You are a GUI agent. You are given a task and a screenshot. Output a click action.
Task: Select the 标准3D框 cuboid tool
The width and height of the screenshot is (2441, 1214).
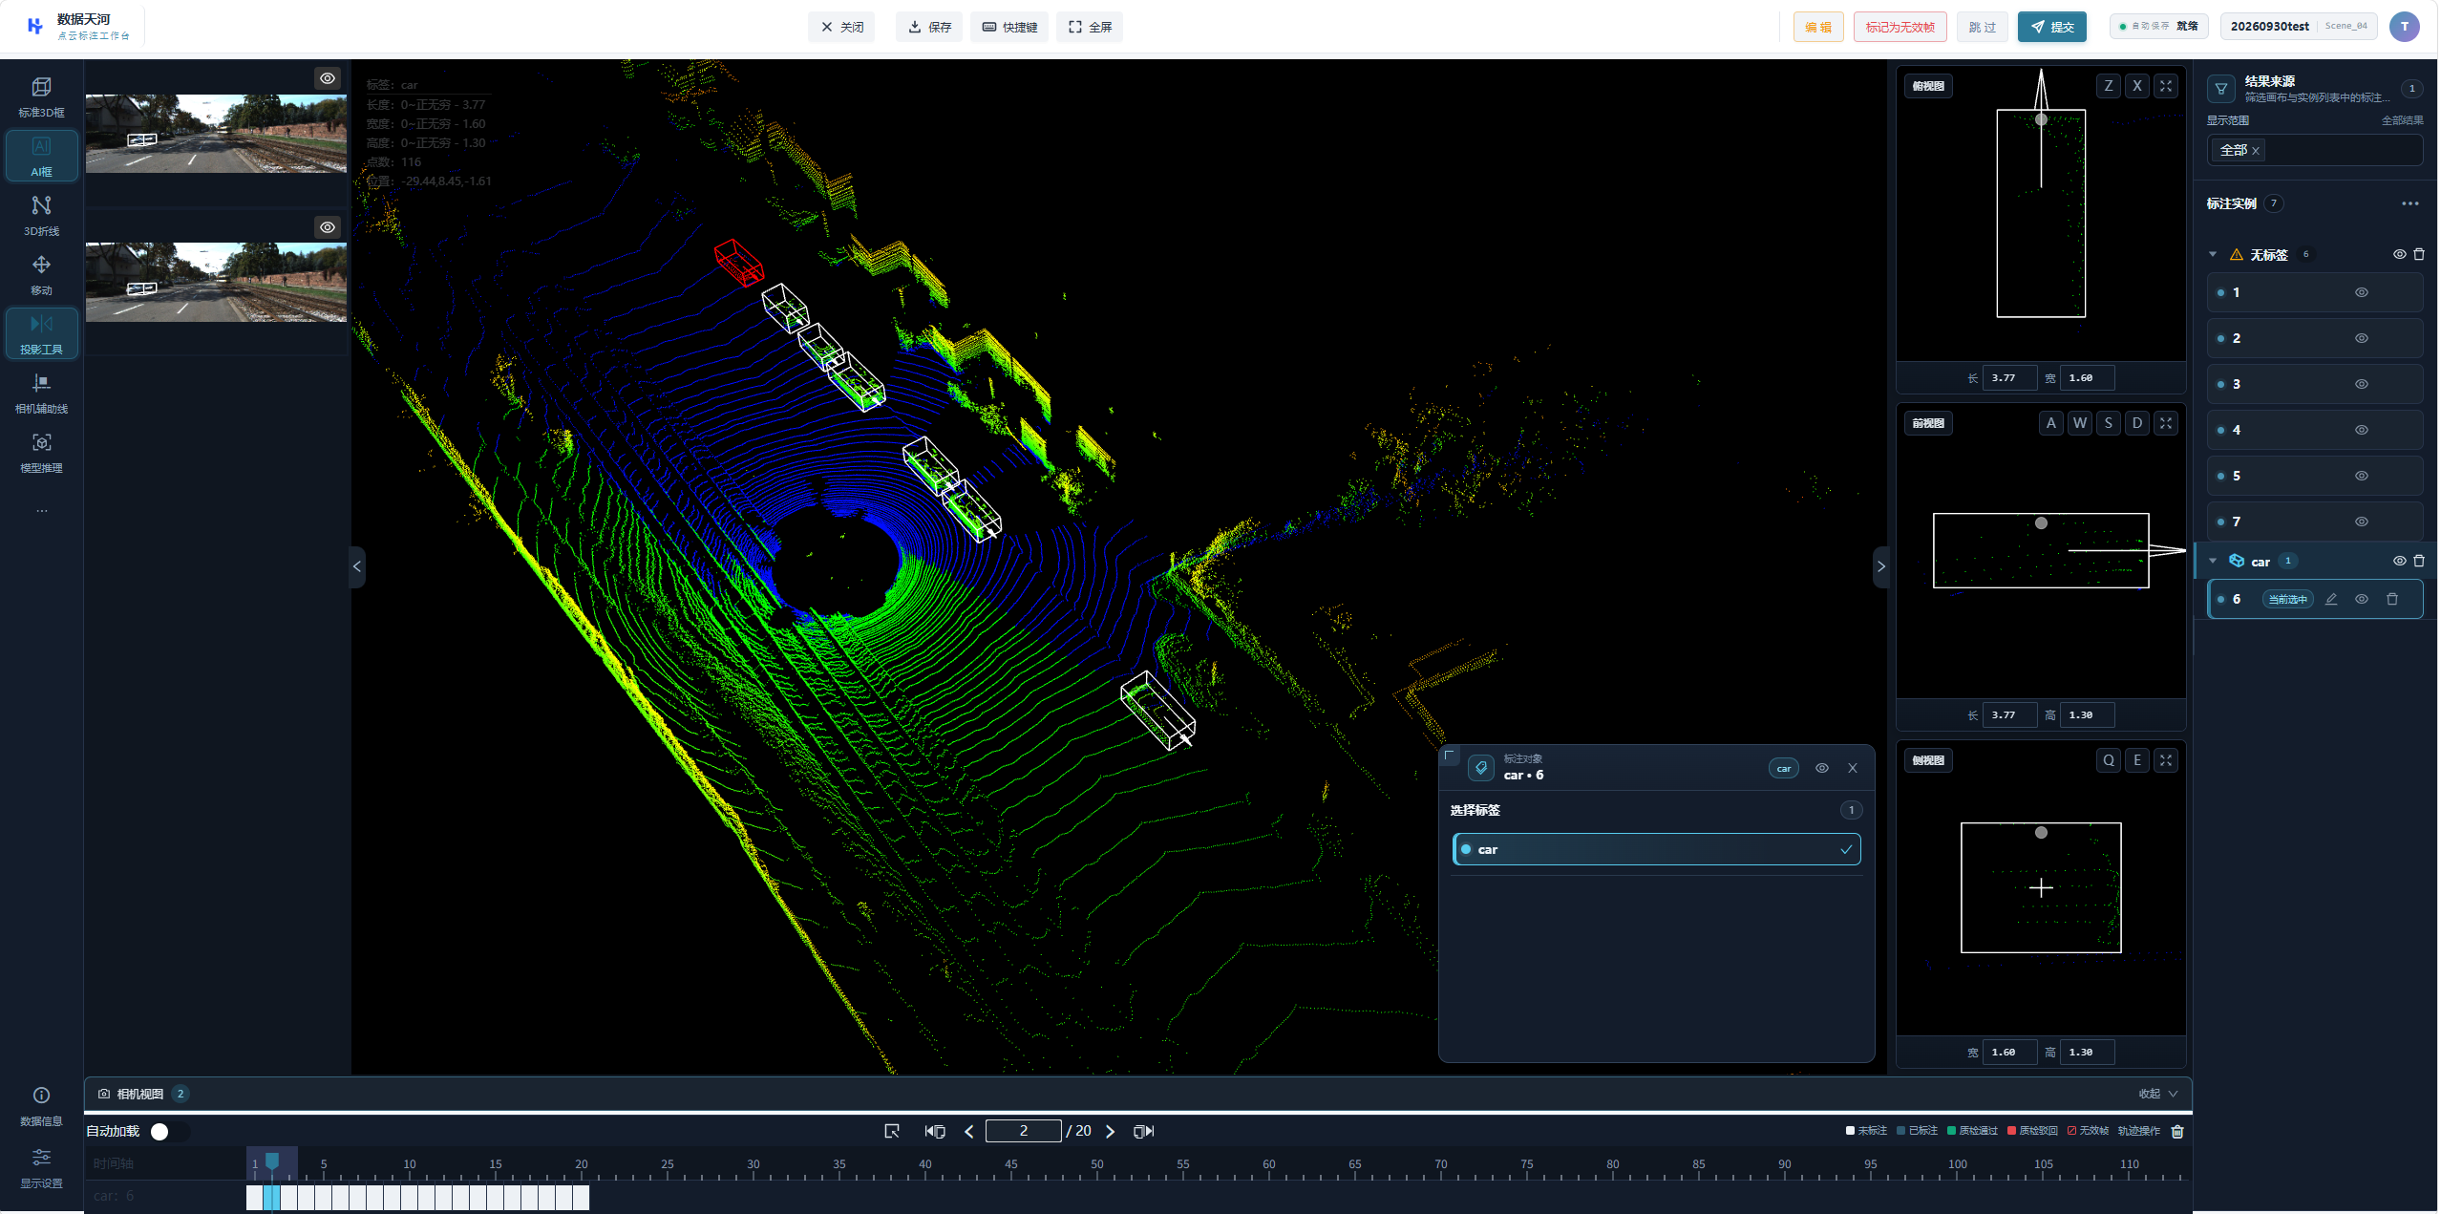[x=41, y=97]
